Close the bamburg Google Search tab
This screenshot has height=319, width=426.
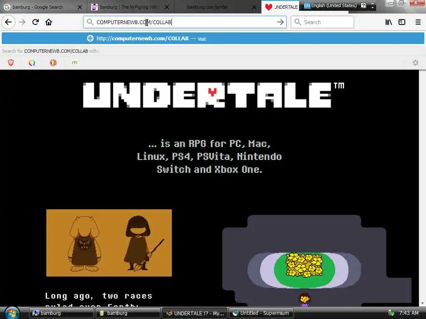[80, 7]
